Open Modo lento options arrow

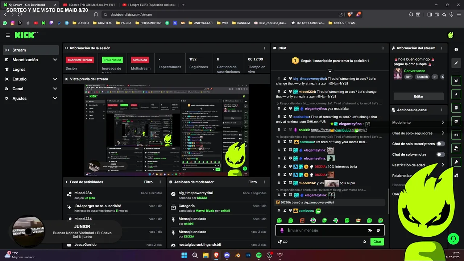[443, 123]
